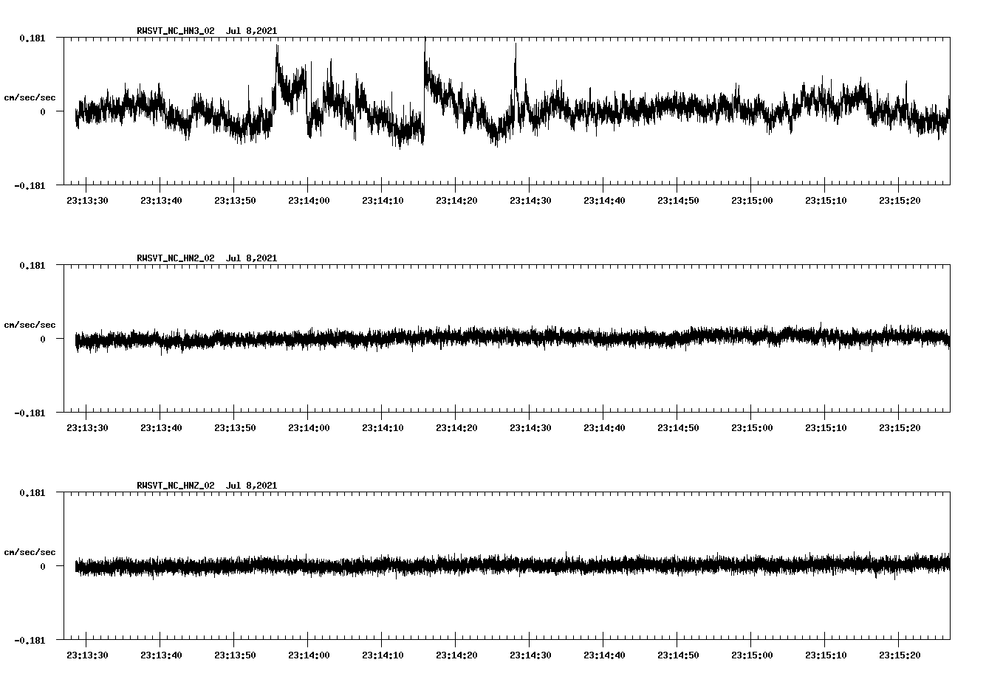Select 23:15:20 time label under HN3 plot
Screen dimensions: 1003x682
(x=900, y=201)
